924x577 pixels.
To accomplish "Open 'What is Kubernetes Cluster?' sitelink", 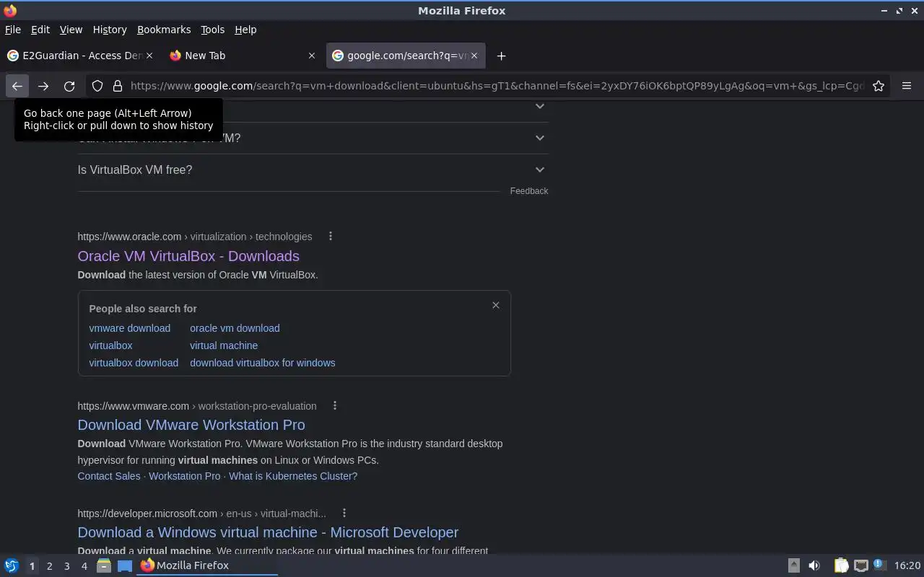I will (293, 476).
